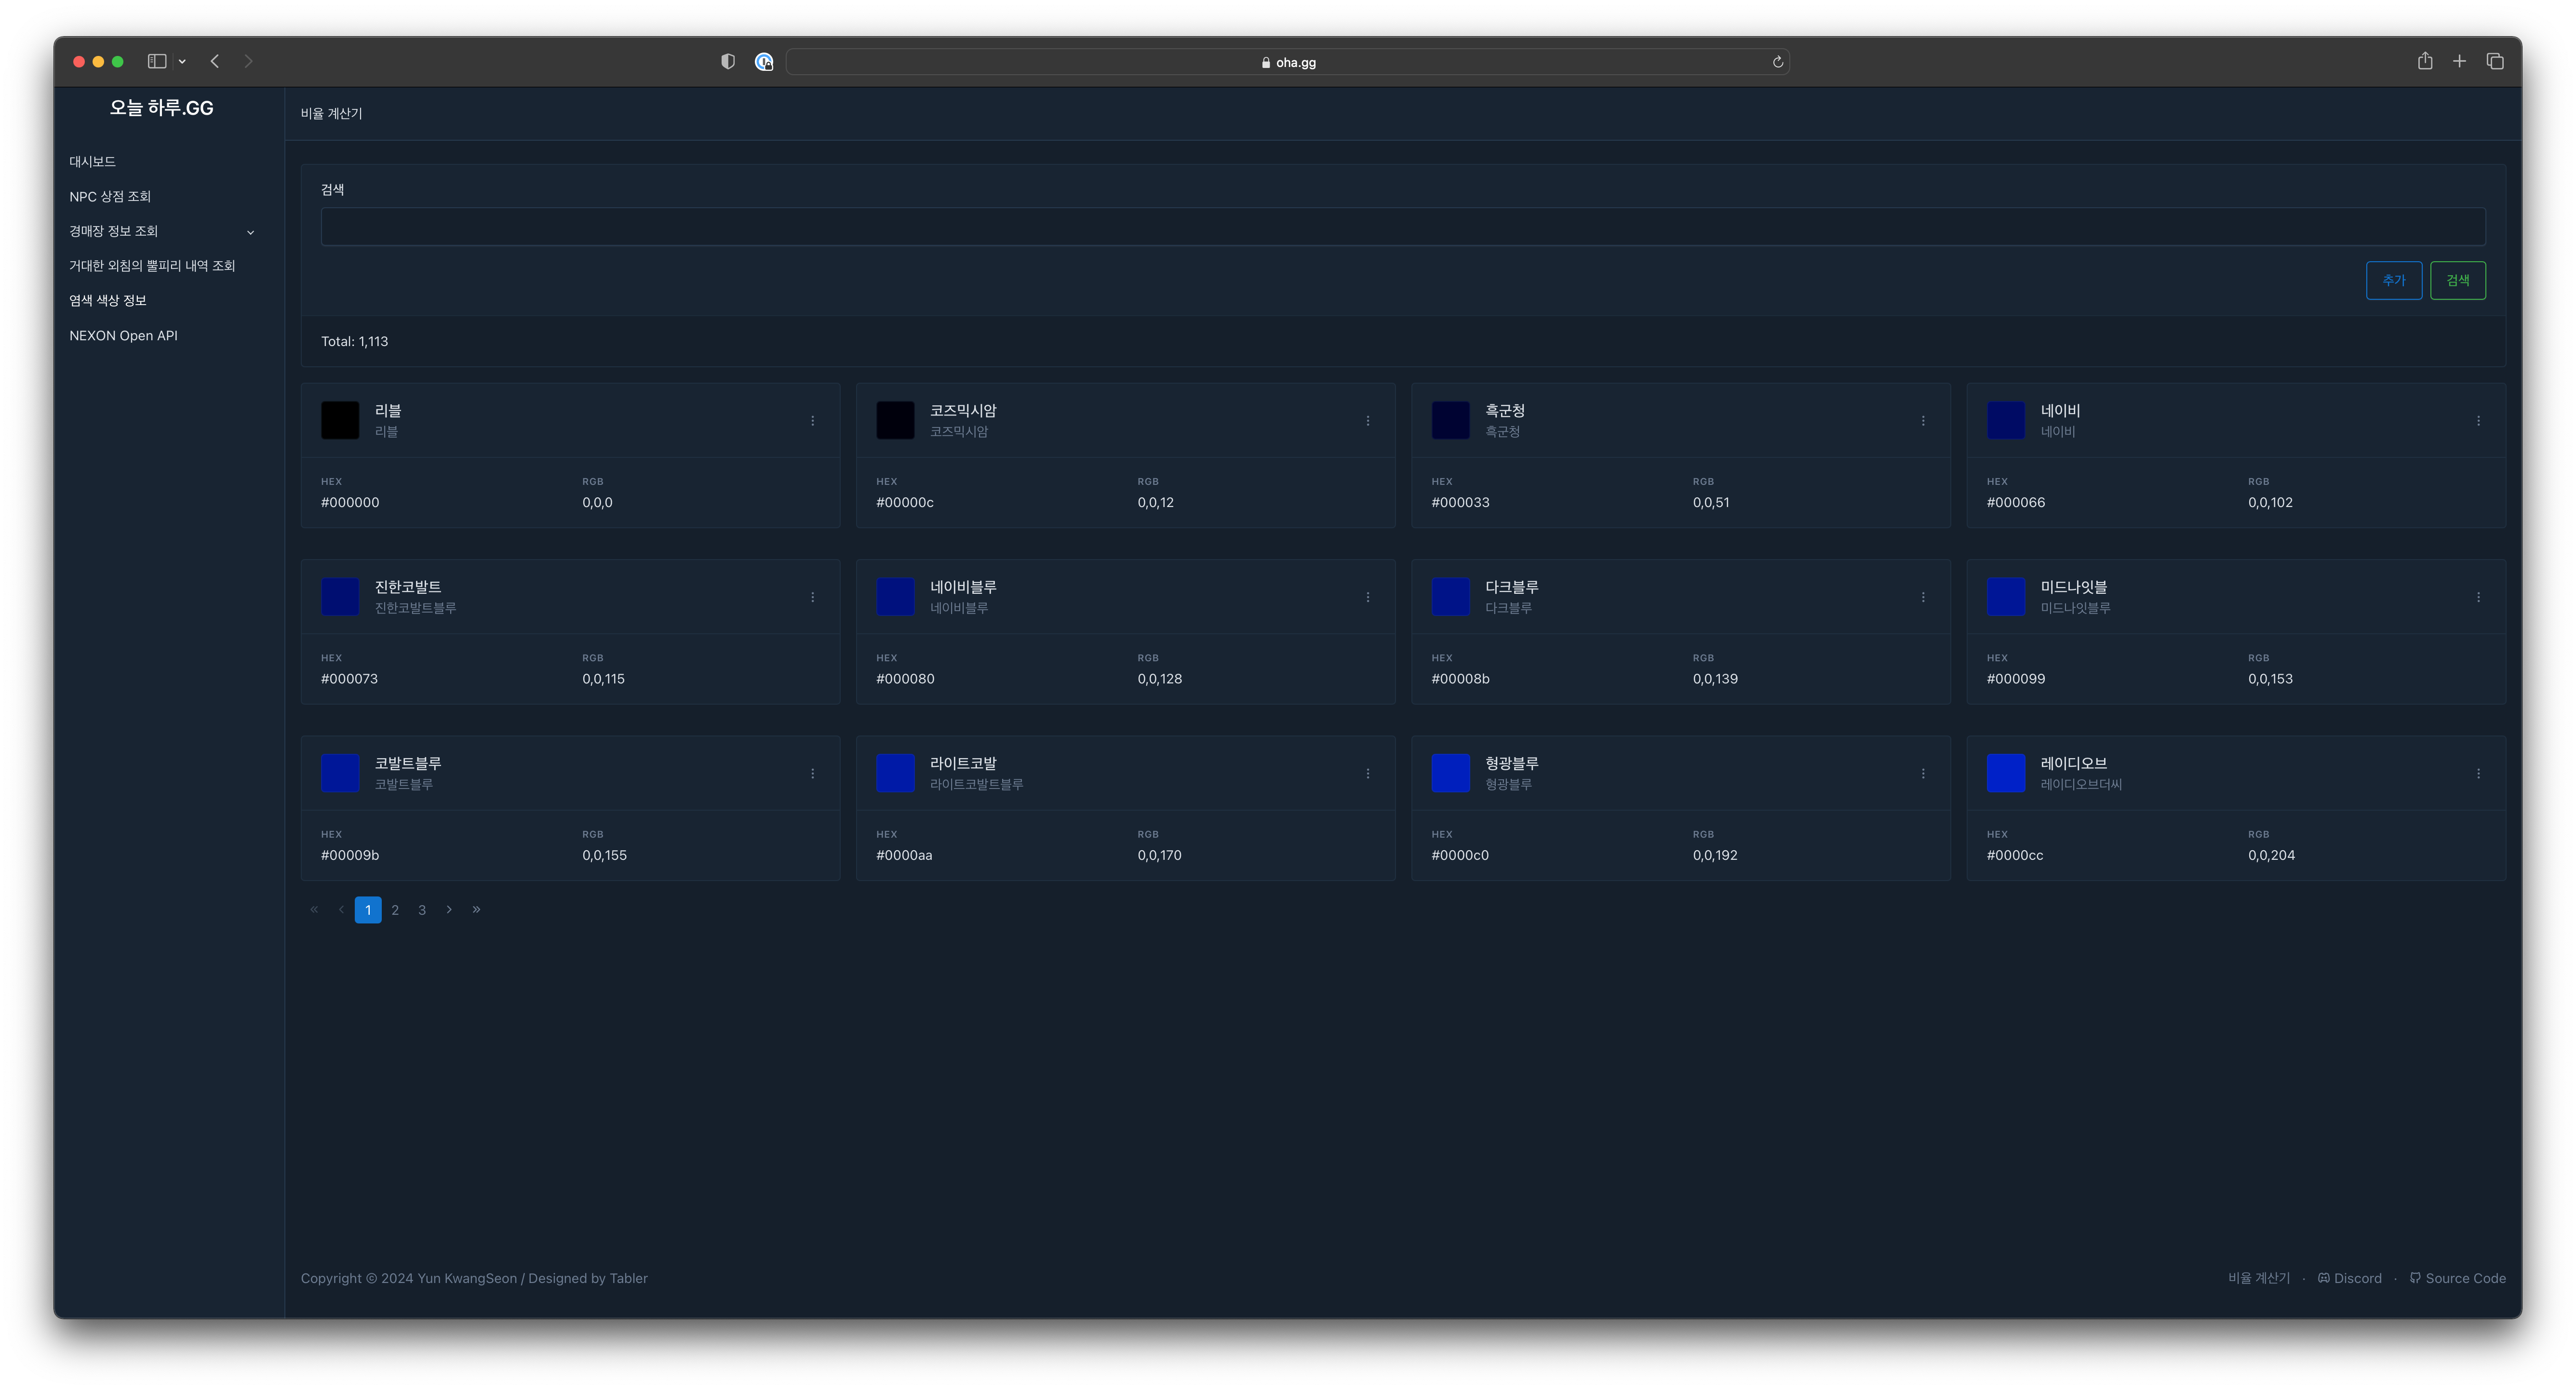Click the 형광블루 color swatch

tap(1450, 773)
